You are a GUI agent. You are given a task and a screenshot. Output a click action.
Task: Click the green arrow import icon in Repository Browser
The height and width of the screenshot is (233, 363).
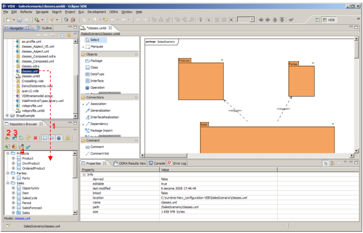[x=7, y=147]
